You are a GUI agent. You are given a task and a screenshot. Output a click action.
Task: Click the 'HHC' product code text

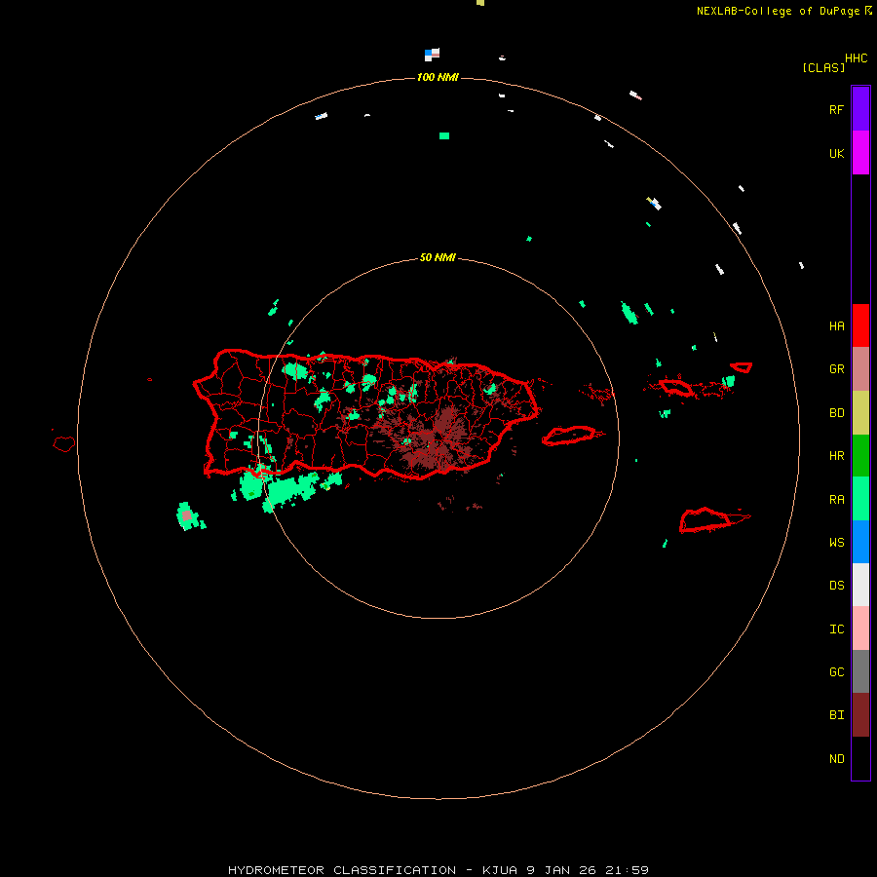coord(857,58)
